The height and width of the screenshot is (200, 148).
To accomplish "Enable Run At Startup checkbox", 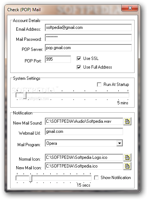I will (99, 84).
